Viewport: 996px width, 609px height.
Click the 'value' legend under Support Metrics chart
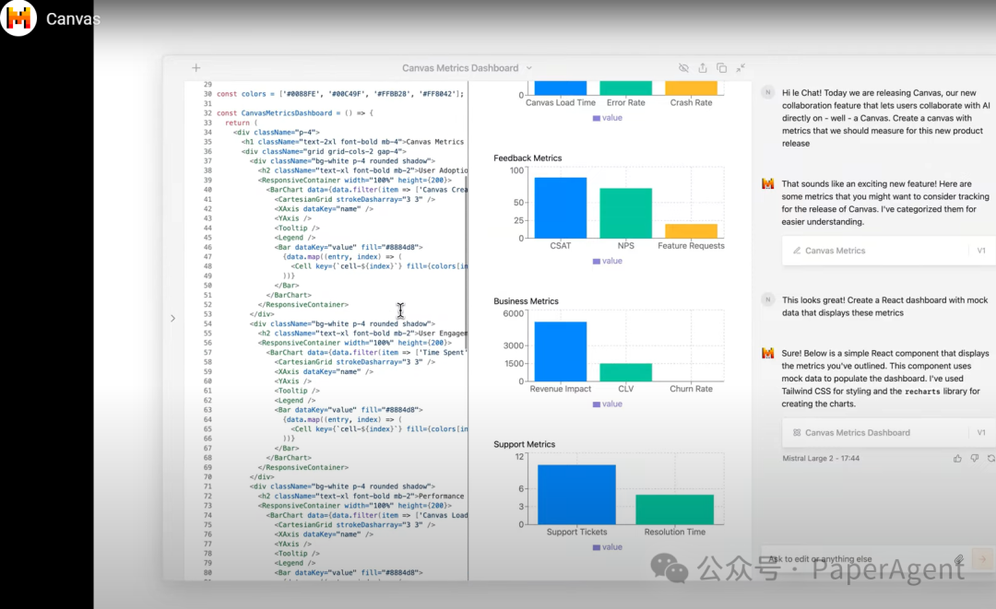(608, 547)
